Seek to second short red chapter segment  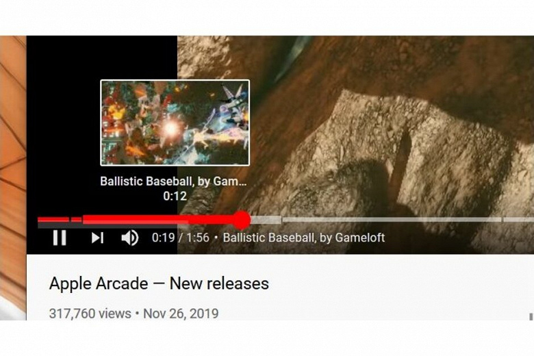tap(76, 220)
